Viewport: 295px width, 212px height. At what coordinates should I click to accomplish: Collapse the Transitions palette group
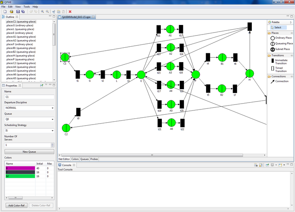pos(278,55)
